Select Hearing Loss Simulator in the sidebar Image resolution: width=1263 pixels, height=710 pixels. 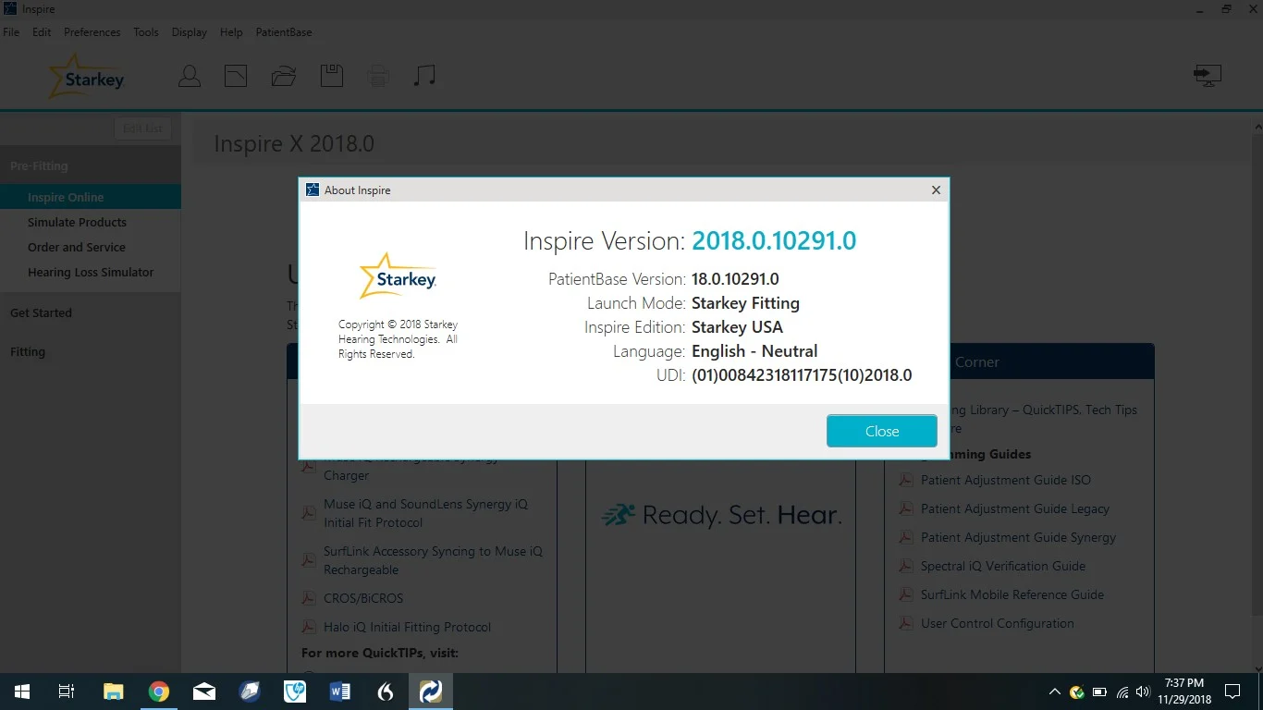coord(91,272)
